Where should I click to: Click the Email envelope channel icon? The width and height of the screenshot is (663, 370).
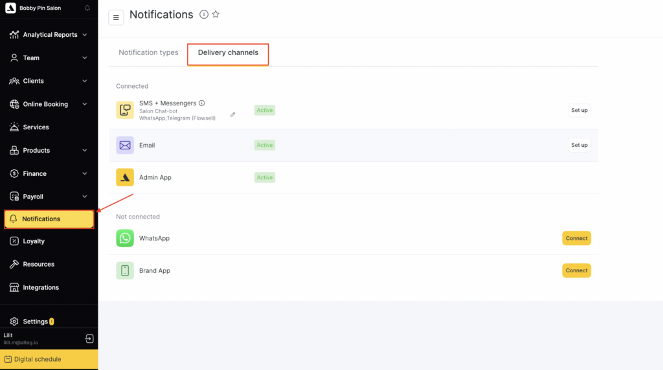[x=125, y=145]
